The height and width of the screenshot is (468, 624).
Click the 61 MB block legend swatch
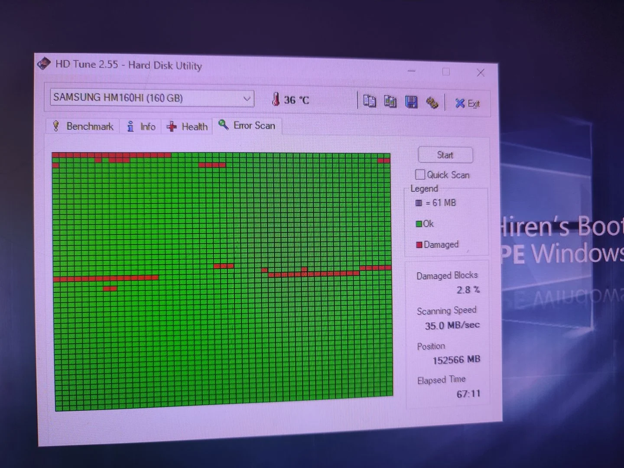pos(419,203)
